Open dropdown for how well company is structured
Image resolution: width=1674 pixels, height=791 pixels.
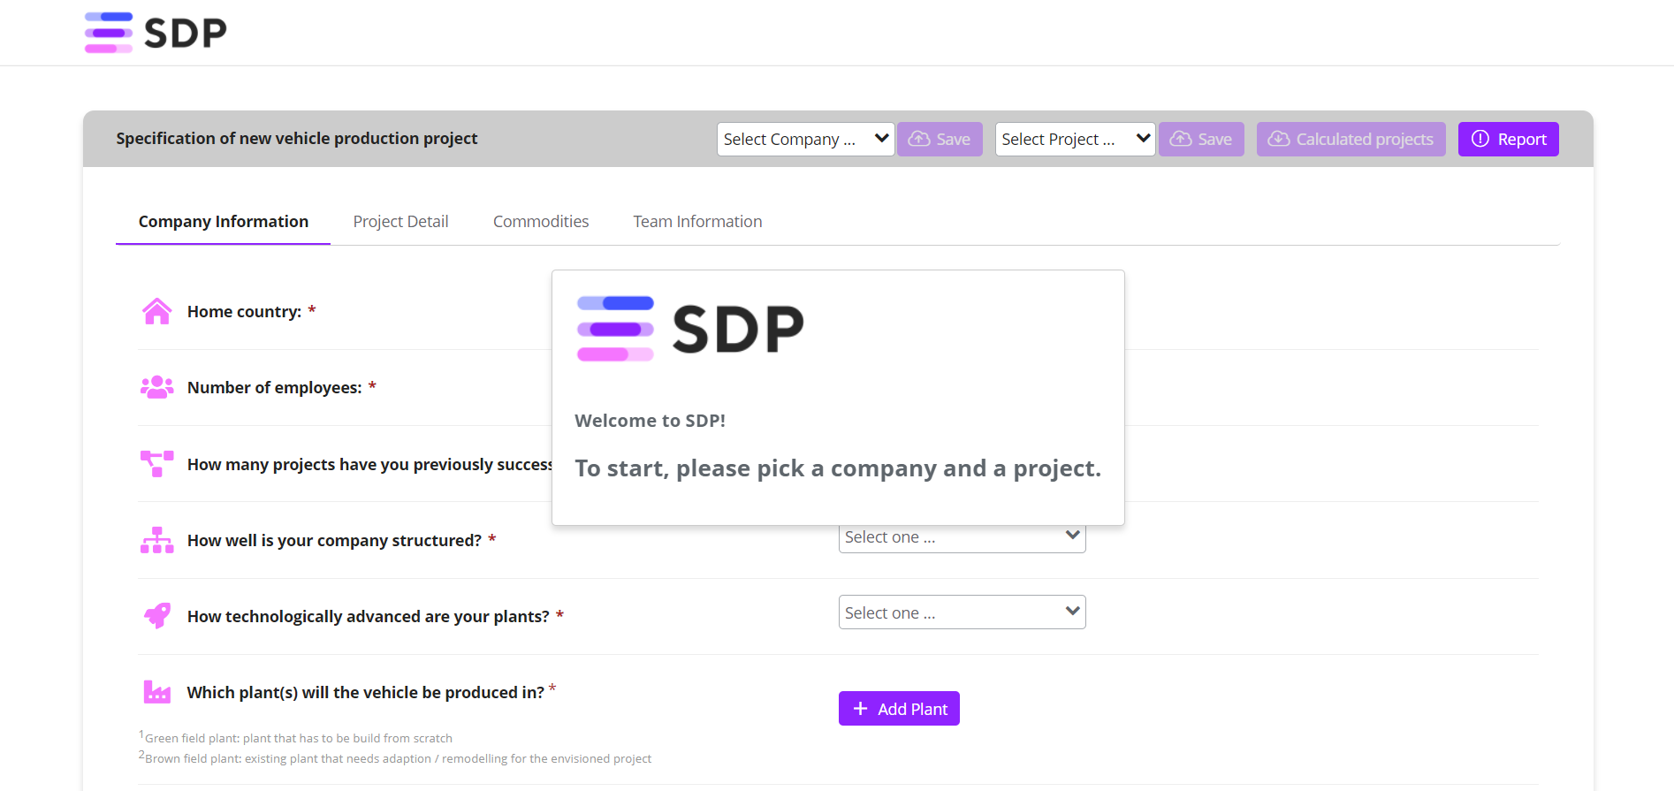point(962,537)
